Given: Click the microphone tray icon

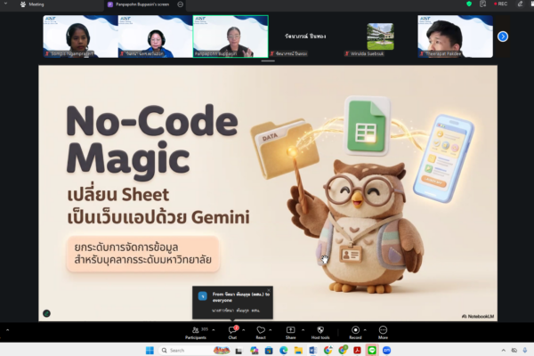Looking at the screenshot, I should [525, 350].
